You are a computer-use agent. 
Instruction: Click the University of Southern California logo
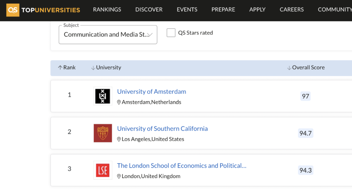coord(103,133)
